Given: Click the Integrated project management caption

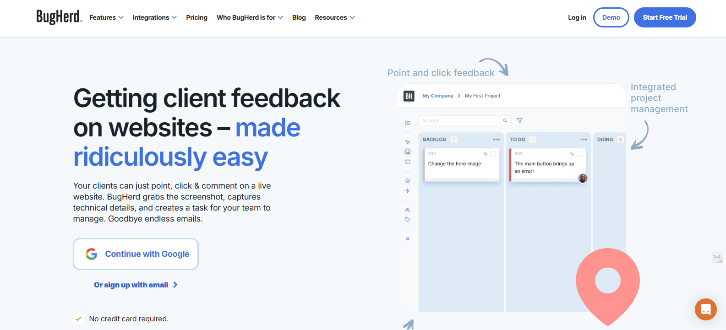Looking at the screenshot, I should (x=659, y=98).
